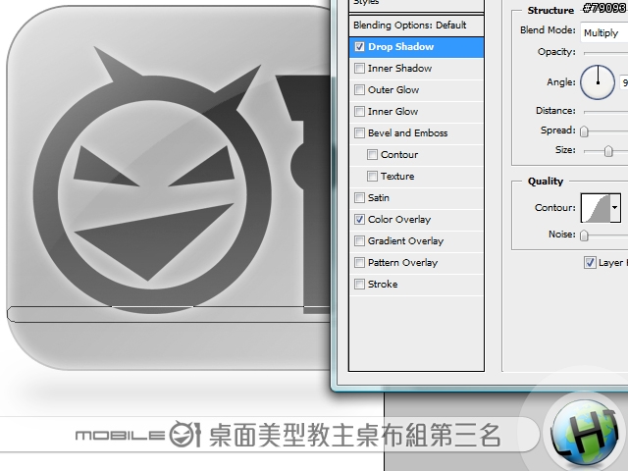Toggle the Layer Knocks Out checkbox

tap(590, 263)
